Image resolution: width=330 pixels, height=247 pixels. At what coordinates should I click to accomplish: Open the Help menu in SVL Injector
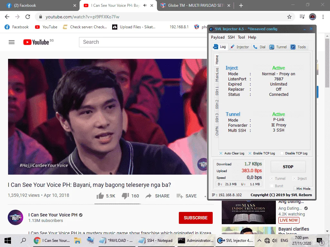252,37
